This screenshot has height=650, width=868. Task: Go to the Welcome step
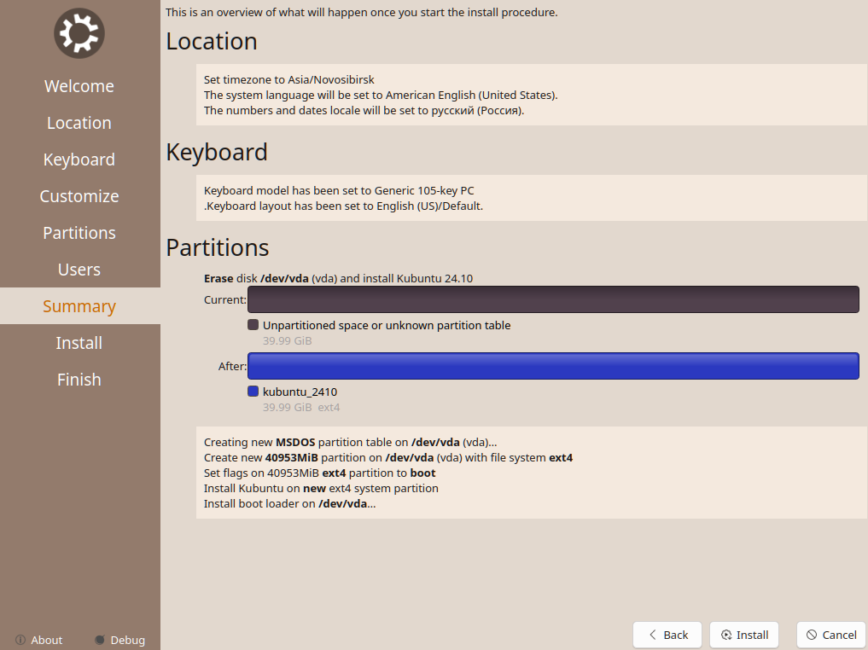click(x=79, y=86)
